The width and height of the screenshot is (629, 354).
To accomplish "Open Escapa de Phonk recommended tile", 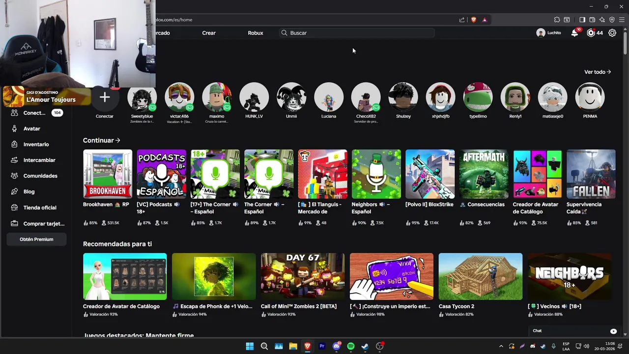I will (x=214, y=276).
